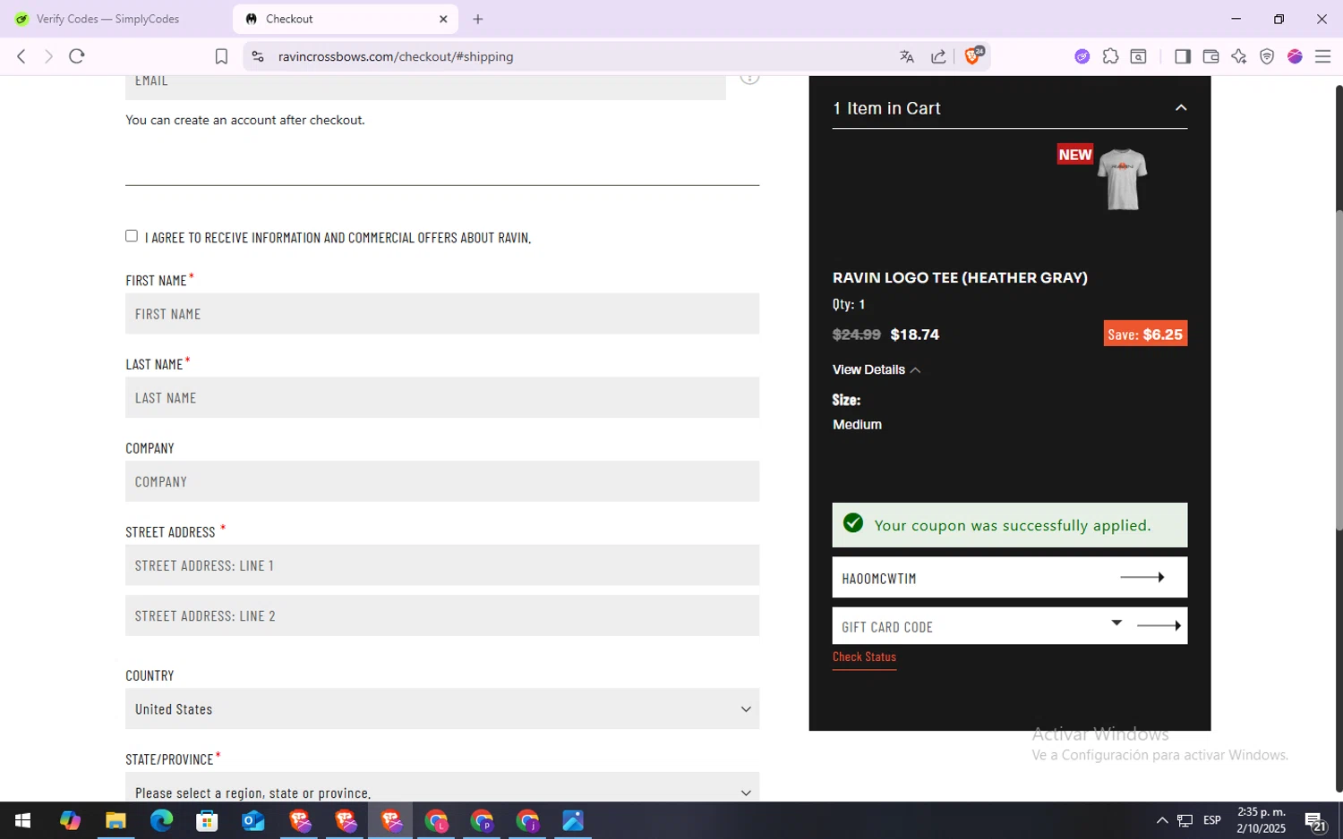Reload the checkout page
1343x839 pixels.
pyautogui.click(x=77, y=56)
